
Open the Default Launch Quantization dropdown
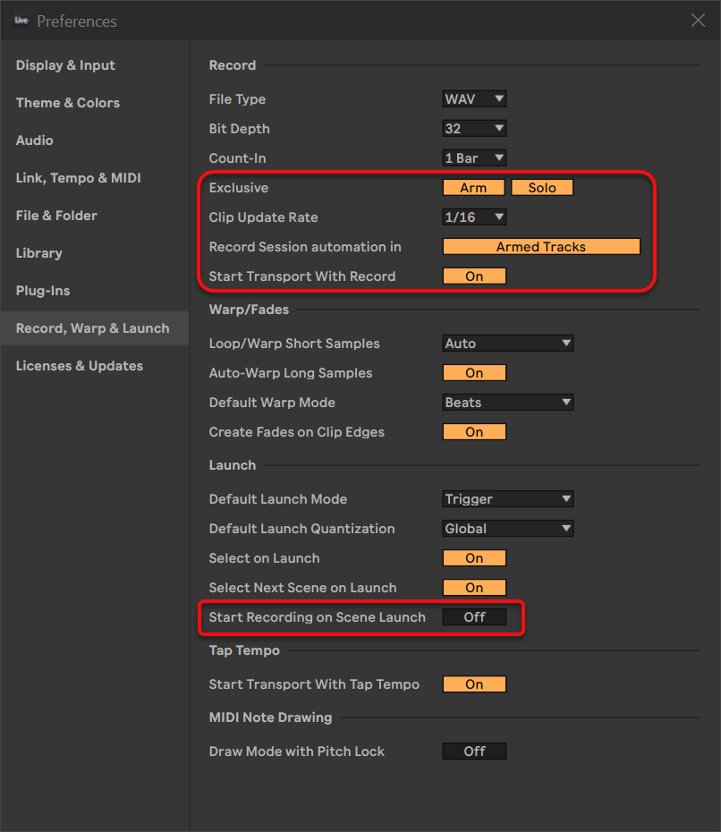click(x=508, y=529)
